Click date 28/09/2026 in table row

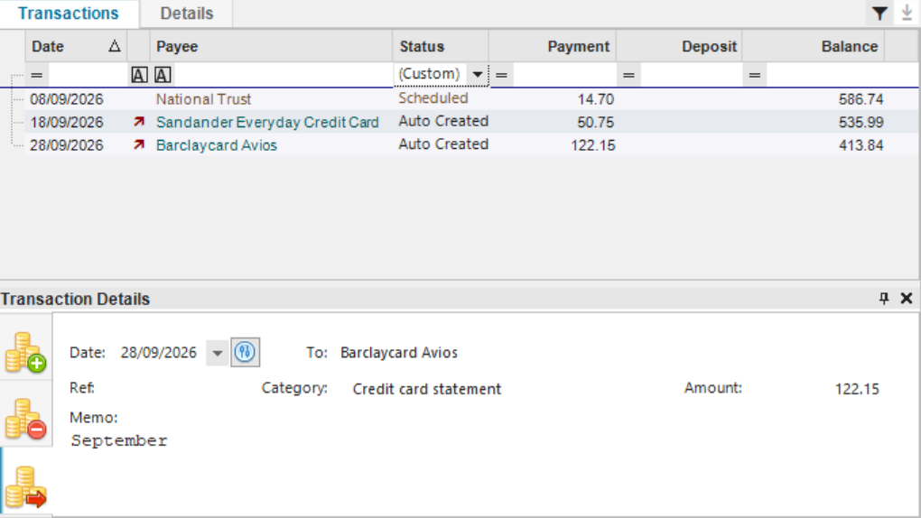[67, 145]
